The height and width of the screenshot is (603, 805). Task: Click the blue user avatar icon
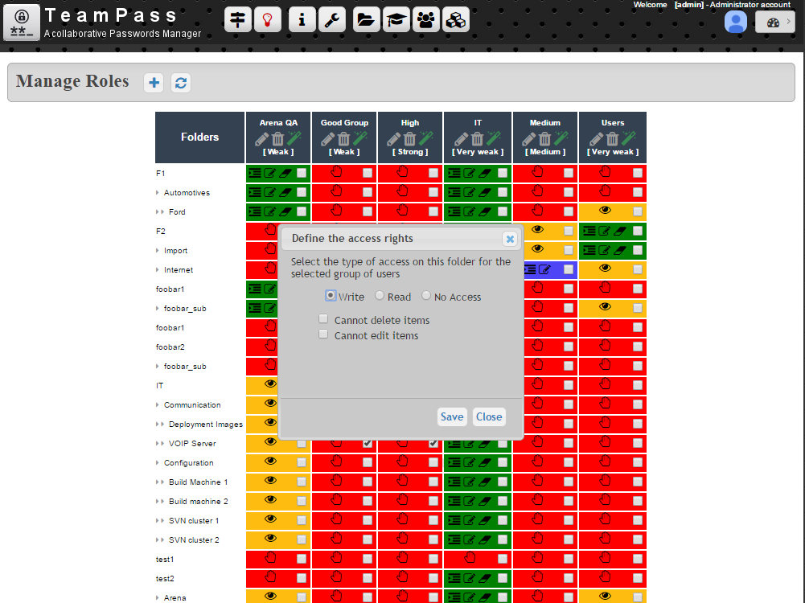coord(736,22)
